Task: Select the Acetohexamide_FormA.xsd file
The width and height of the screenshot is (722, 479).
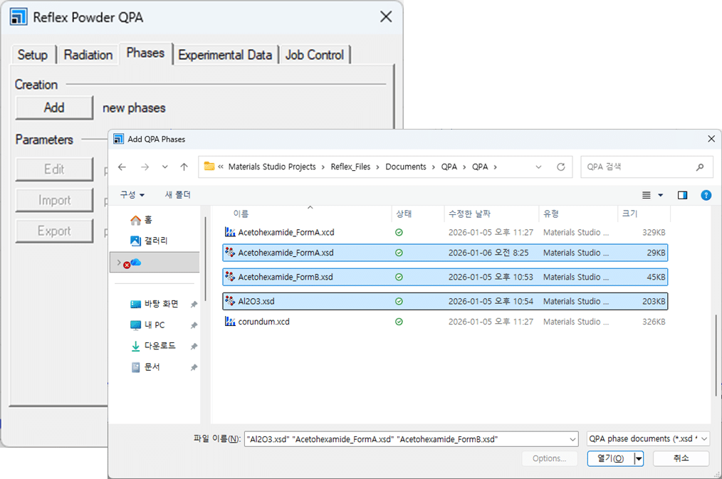Action: 445,253
